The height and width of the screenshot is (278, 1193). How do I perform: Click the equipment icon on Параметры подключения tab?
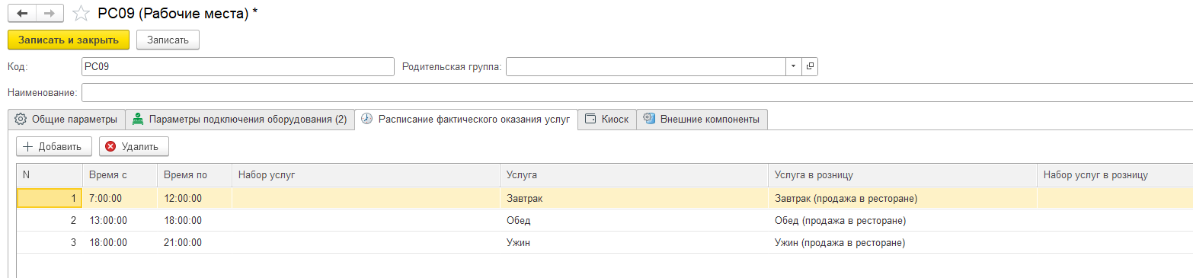pyautogui.click(x=138, y=119)
